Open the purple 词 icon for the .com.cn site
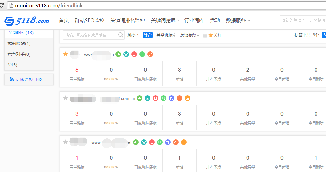326x172 pixels. (x=171, y=98)
